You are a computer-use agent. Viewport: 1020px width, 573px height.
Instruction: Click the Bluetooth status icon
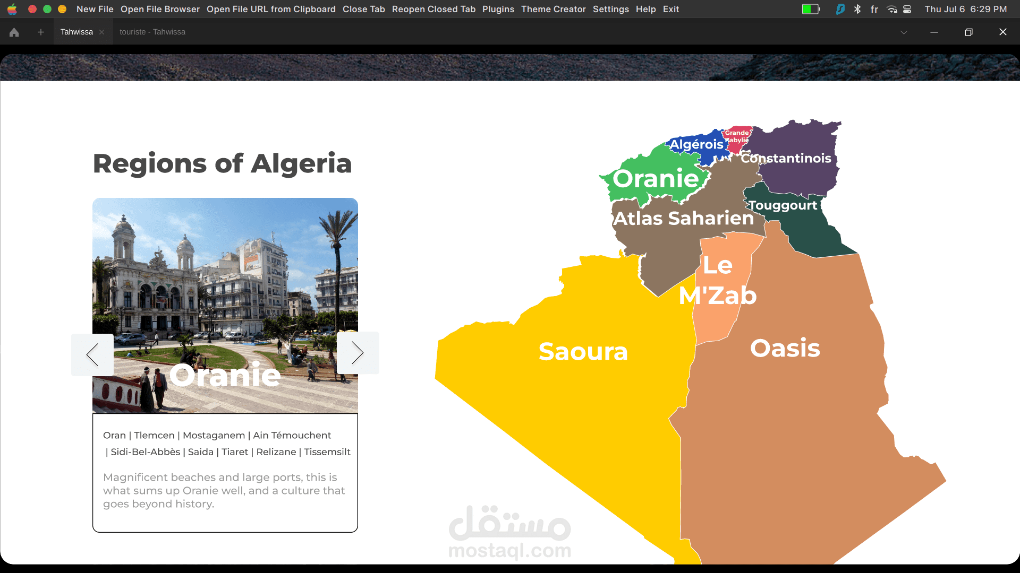(857, 9)
